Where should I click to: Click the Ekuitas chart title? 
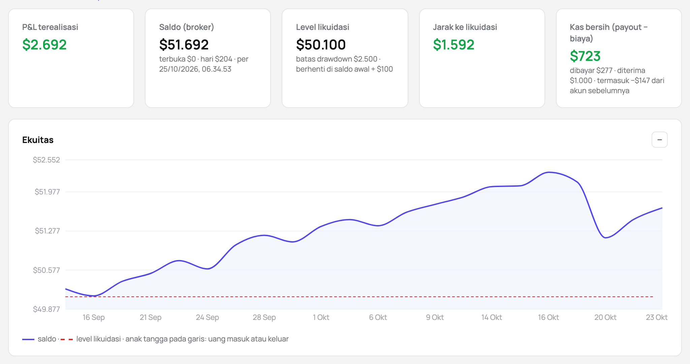pos(38,140)
